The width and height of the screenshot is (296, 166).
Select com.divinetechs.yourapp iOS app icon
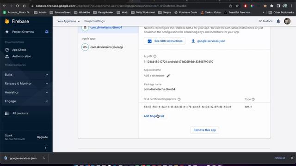click(85, 47)
